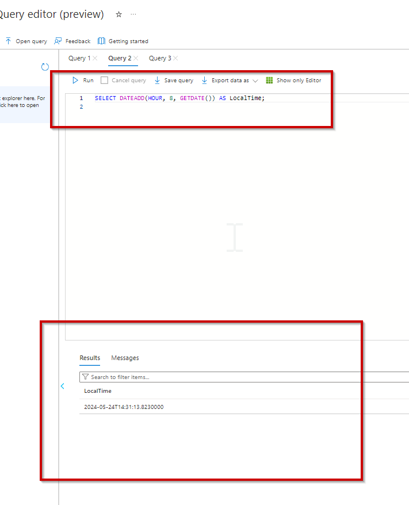This screenshot has height=505, width=409.
Task: Click the LocalTime column header
Action: [x=98, y=391]
